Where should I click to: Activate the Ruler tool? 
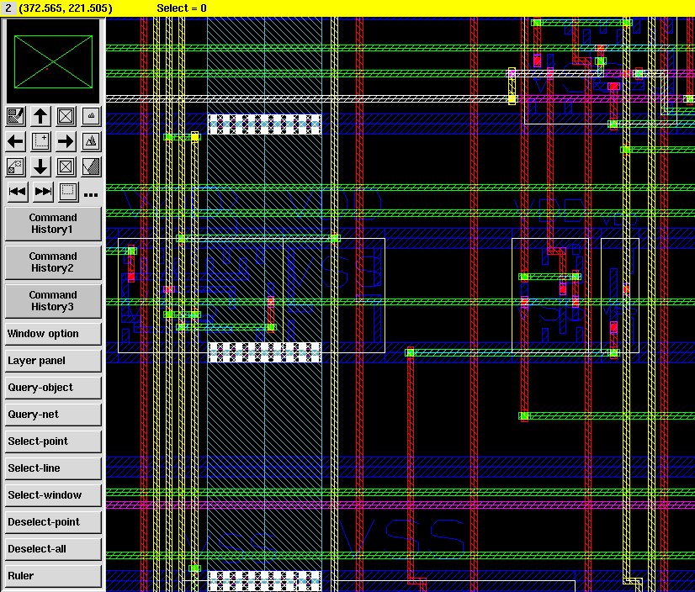click(x=53, y=576)
